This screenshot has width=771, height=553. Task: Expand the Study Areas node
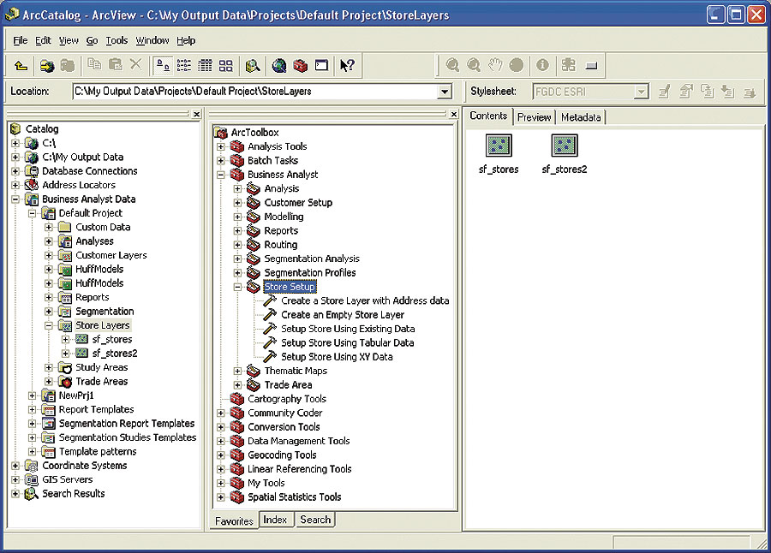49,368
